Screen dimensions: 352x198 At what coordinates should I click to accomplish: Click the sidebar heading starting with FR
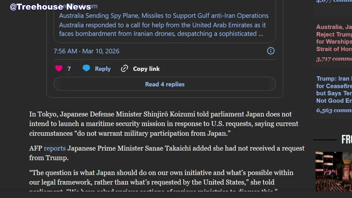346,139
